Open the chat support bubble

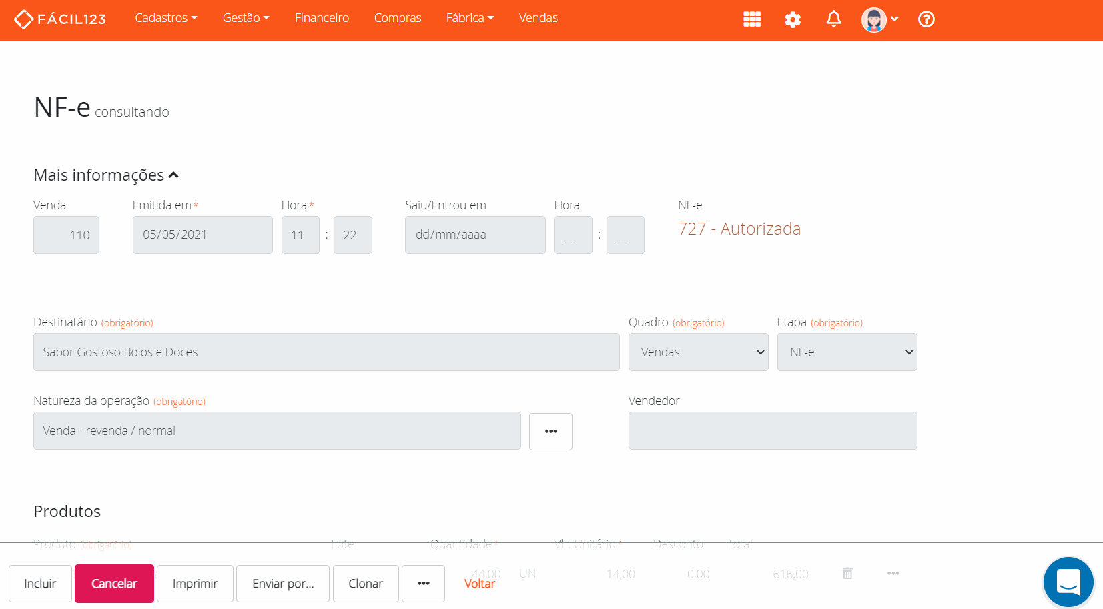tap(1068, 582)
